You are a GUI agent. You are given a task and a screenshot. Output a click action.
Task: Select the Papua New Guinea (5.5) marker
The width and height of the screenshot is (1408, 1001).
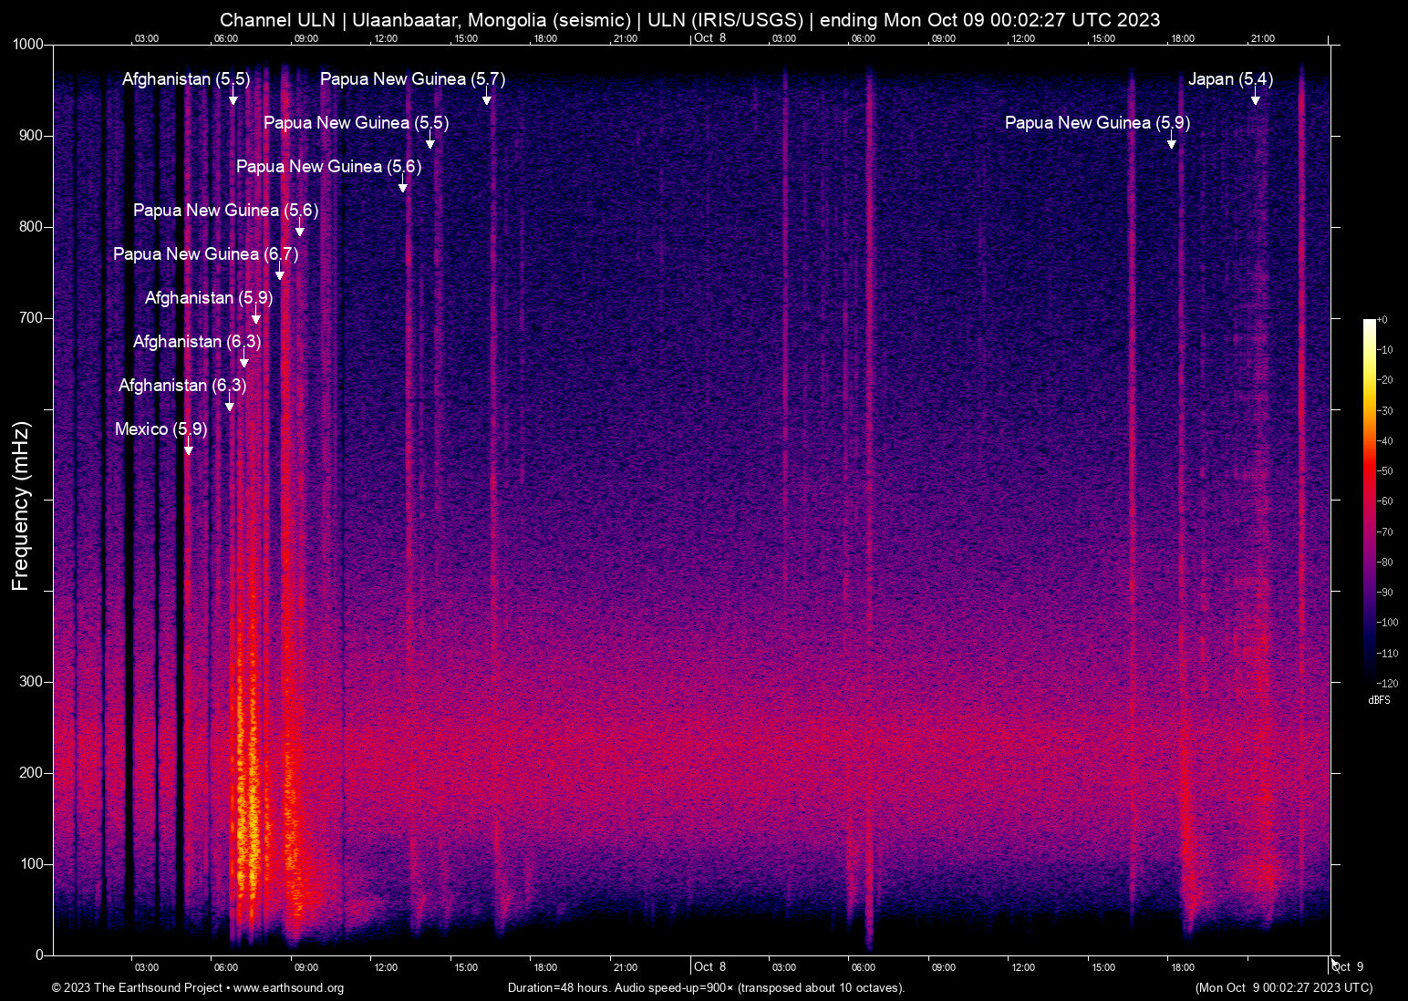click(356, 122)
